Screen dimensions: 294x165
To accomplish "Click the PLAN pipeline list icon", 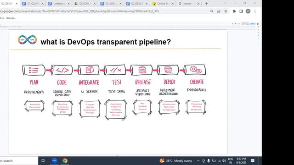I will pyautogui.click(x=34, y=70).
